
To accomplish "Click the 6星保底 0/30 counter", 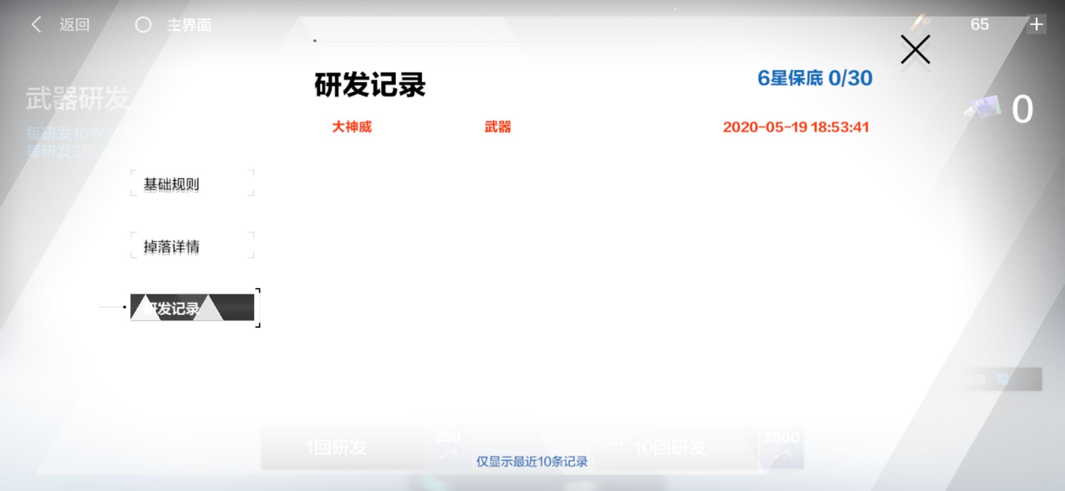I will coord(815,78).
